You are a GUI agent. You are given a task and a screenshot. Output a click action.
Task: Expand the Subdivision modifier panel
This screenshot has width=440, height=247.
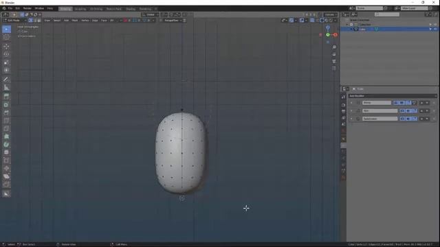click(351, 119)
